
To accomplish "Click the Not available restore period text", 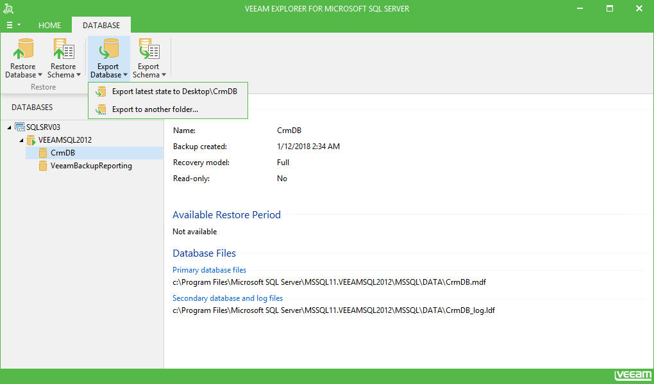I will (195, 232).
